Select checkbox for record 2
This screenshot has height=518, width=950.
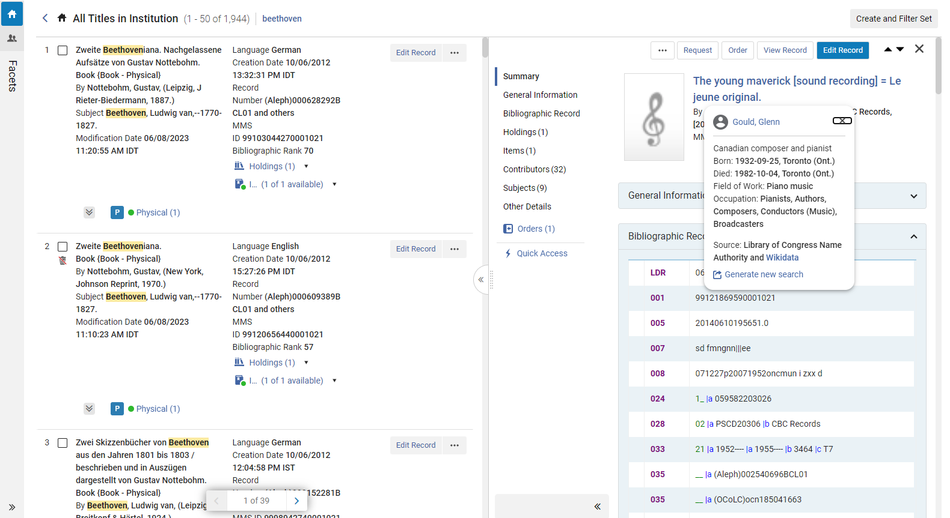(x=63, y=247)
